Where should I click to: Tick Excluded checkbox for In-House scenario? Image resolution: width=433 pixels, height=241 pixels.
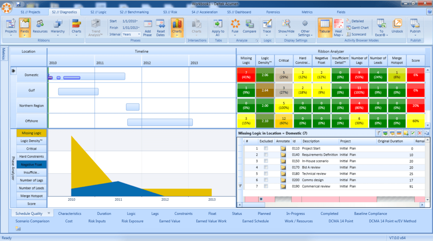[x=266, y=161]
